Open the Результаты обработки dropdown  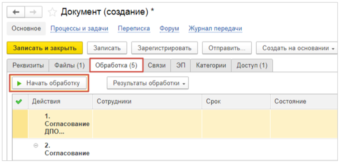(148, 83)
